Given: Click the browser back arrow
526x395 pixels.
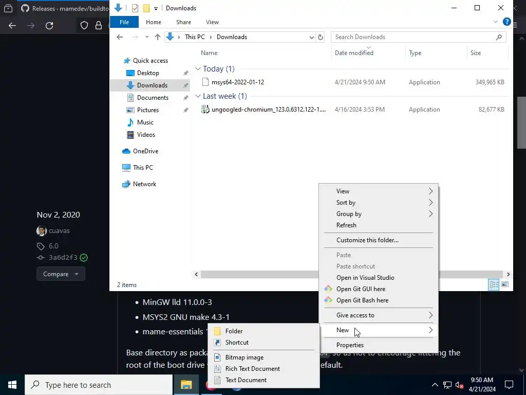Looking at the screenshot, I should [12, 26].
